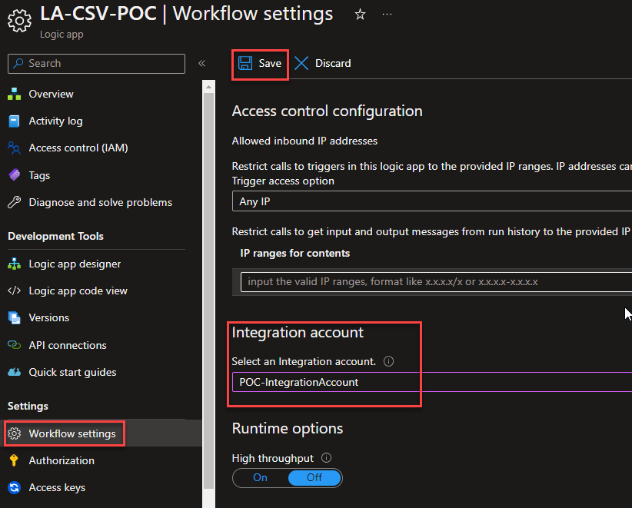
Task: Click the Access keys icon in sidebar
Action: [x=14, y=487]
